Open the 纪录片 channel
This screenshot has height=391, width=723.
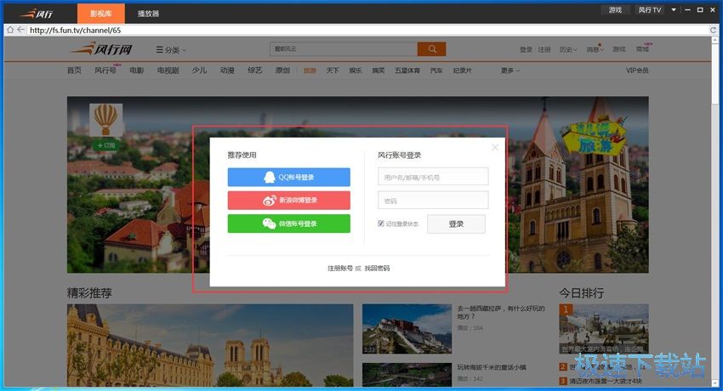pos(463,71)
